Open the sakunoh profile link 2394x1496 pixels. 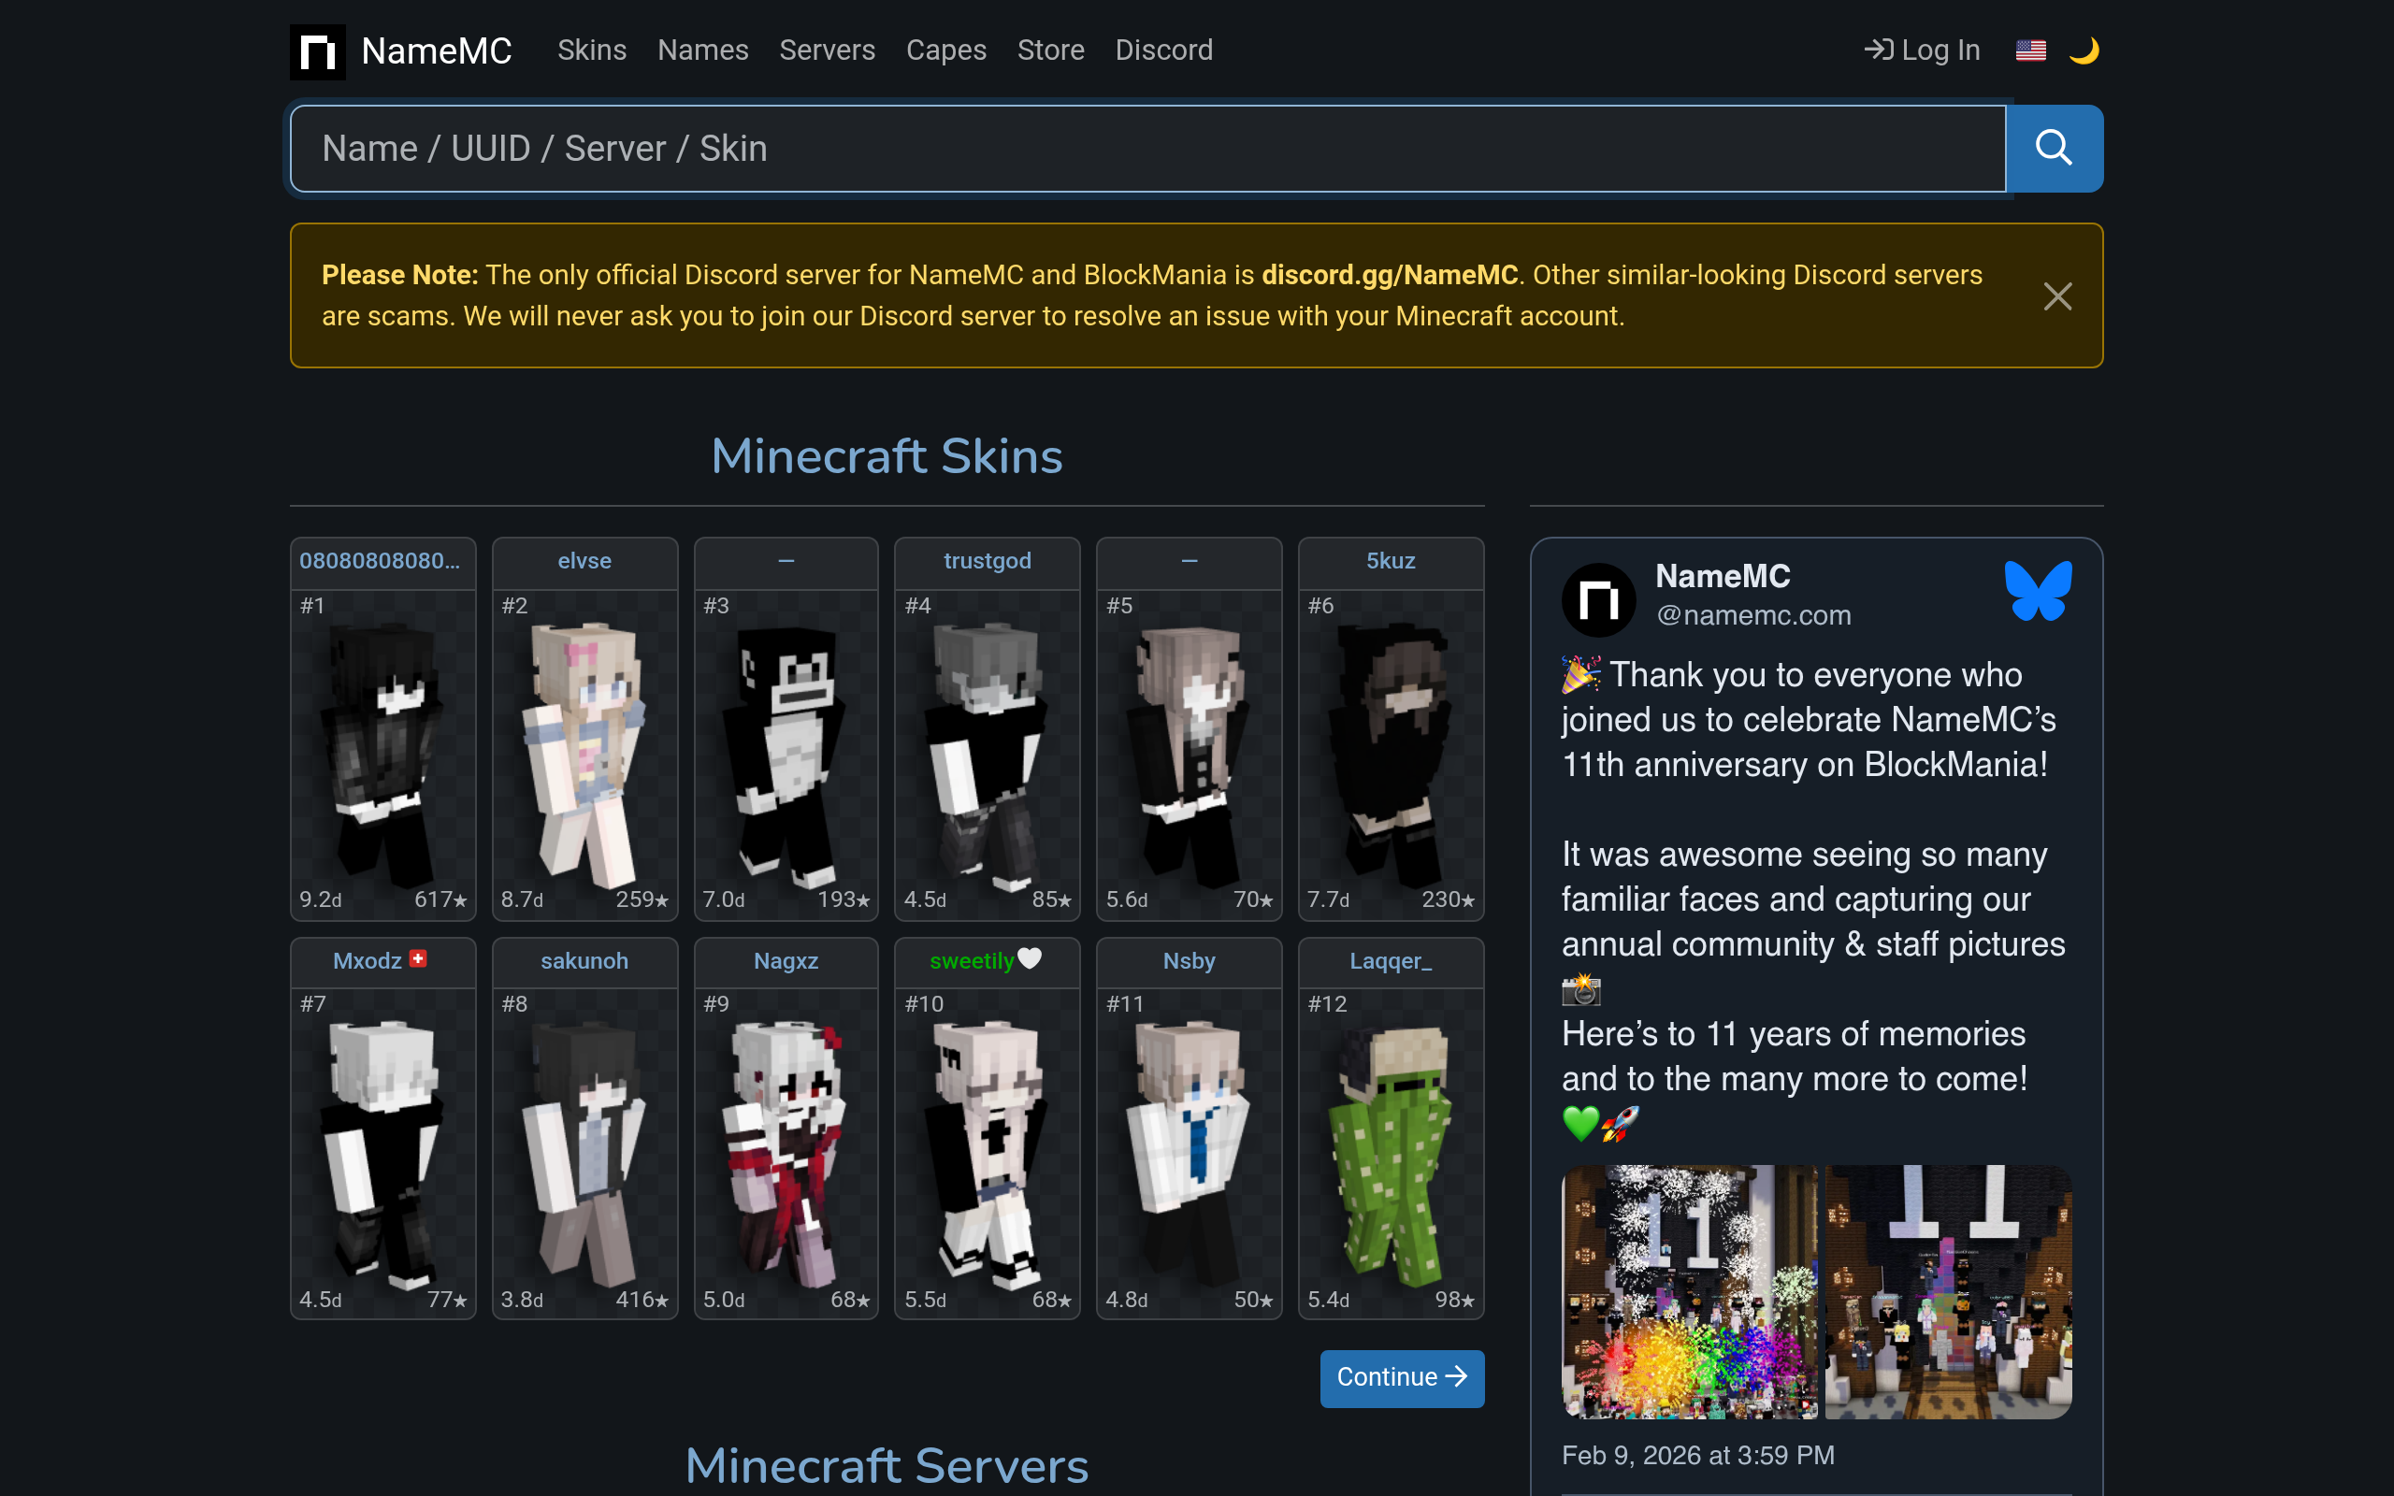[584, 961]
